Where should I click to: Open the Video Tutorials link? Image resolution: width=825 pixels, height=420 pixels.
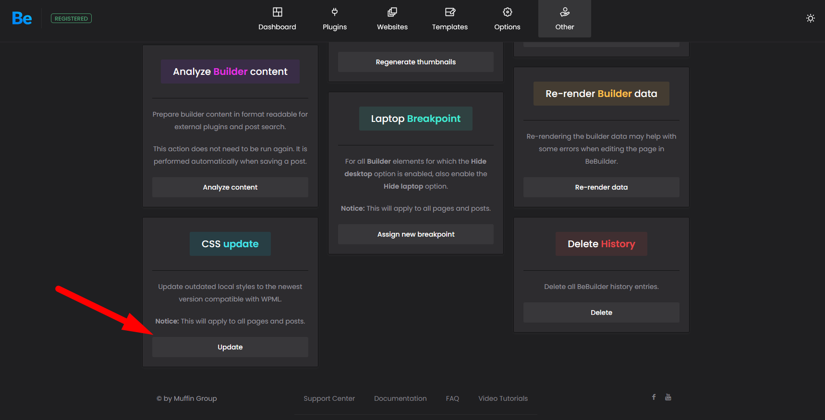pos(503,398)
